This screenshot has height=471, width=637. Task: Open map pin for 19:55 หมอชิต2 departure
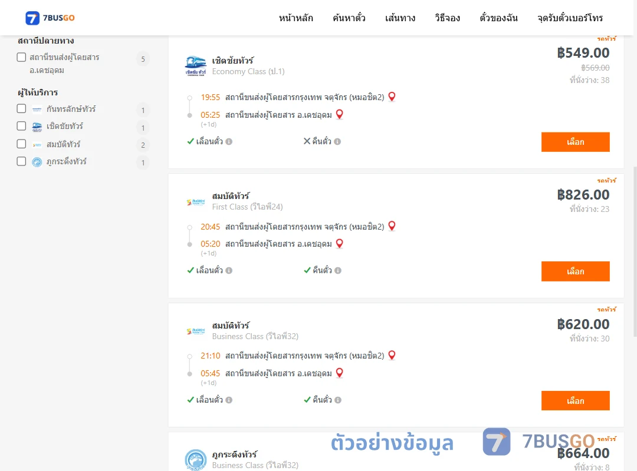coord(392,97)
